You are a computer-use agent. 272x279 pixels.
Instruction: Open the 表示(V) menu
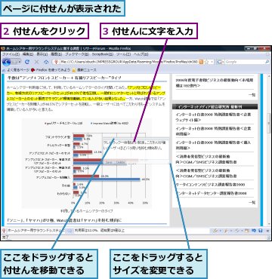(x=42, y=54)
